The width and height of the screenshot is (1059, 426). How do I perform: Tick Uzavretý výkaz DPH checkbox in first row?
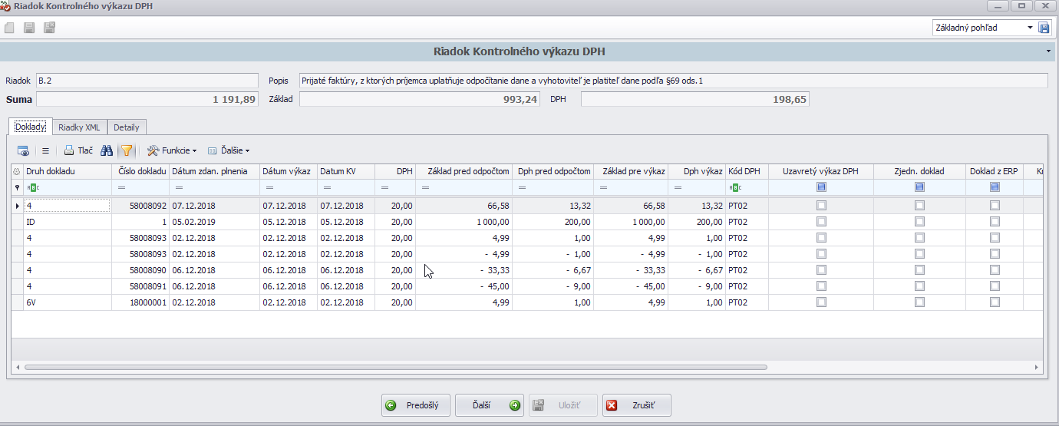pyautogui.click(x=821, y=206)
